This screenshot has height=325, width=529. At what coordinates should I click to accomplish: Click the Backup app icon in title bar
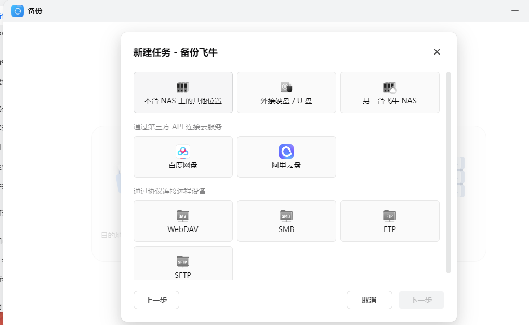18,11
